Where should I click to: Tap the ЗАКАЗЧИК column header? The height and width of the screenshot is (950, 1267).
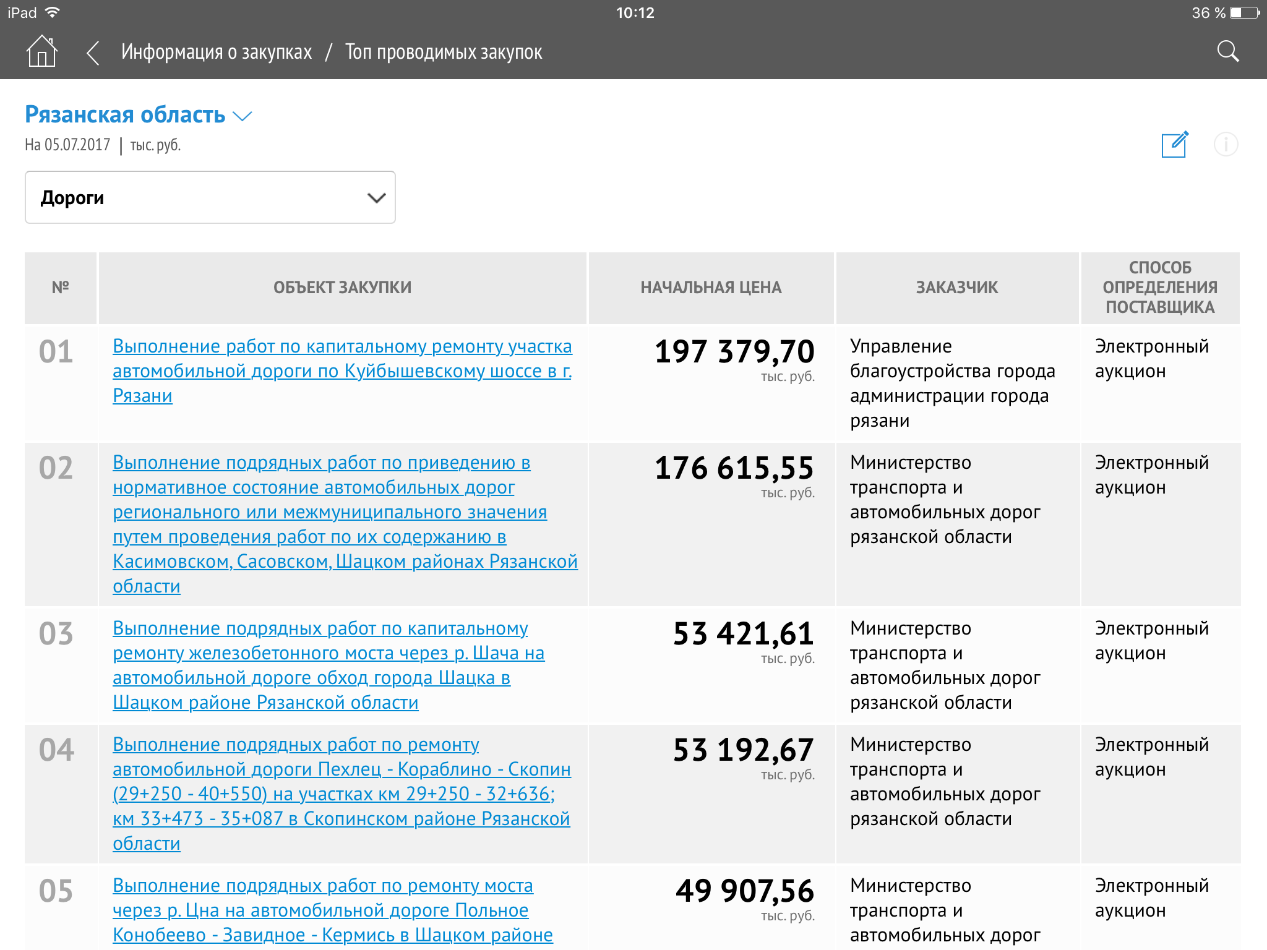[956, 288]
